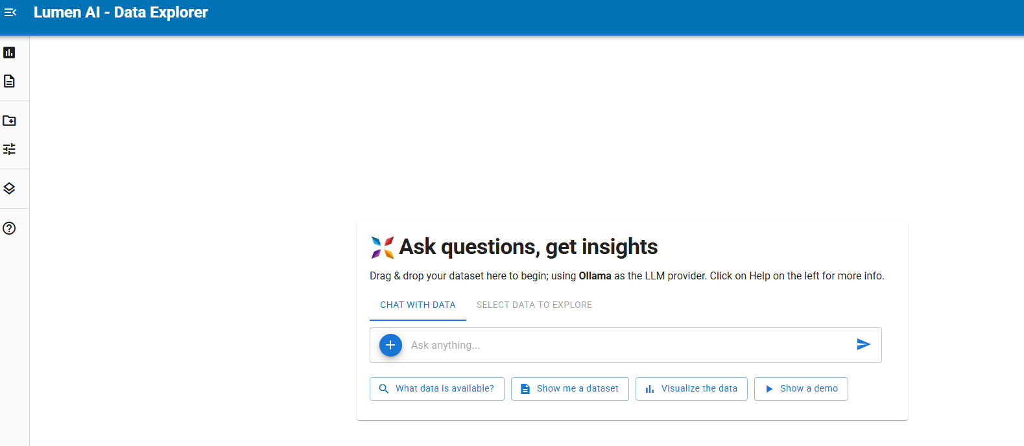Click the colorful Lumen logo
The width and height of the screenshot is (1024, 446).
pos(383,247)
